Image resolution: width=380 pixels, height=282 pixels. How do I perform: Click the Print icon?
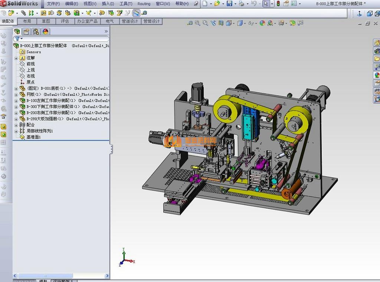pos(242,4)
